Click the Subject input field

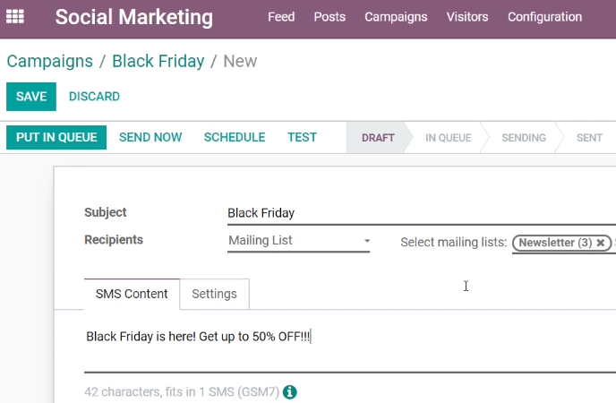[x=422, y=213]
